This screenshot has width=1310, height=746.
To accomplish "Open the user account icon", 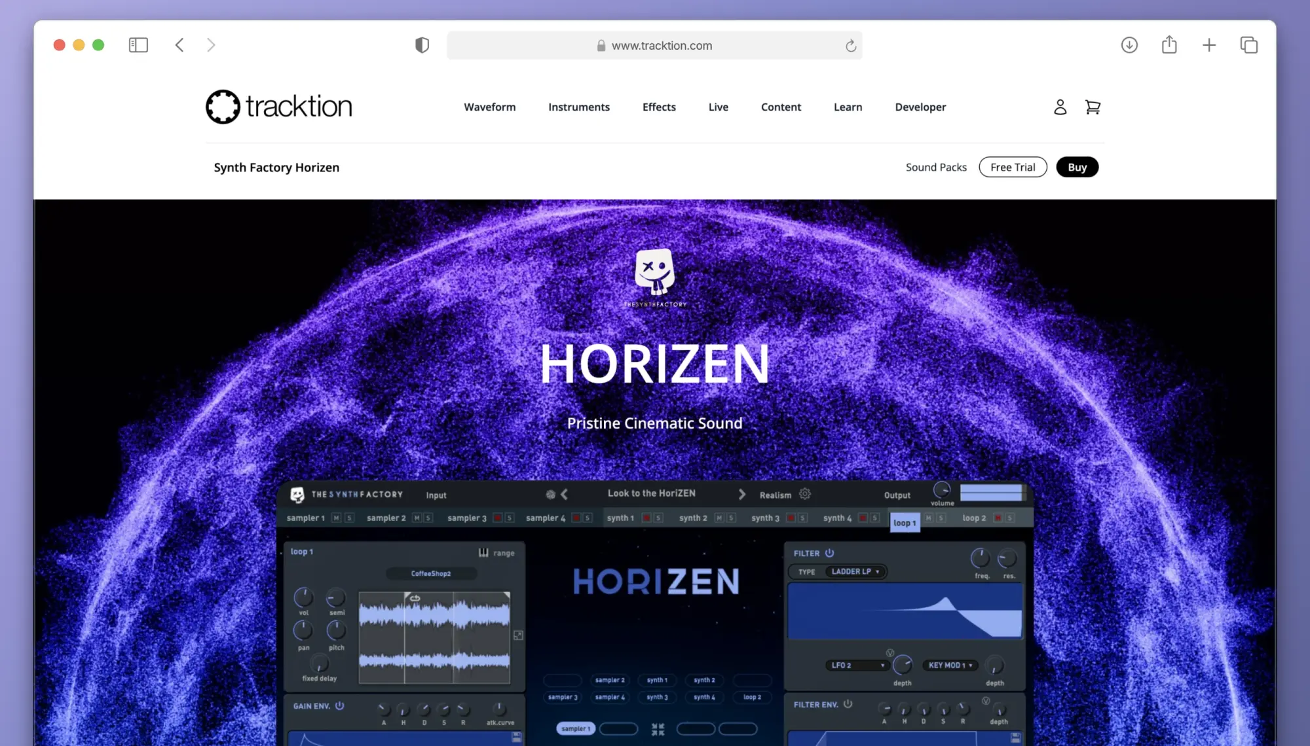I will pyautogui.click(x=1060, y=107).
